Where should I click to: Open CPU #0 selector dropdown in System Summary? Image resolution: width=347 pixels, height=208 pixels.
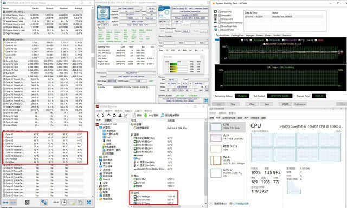coord(102,22)
